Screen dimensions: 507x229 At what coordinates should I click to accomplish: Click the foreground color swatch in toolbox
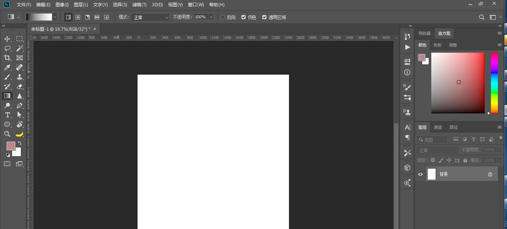tap(11, 146)
